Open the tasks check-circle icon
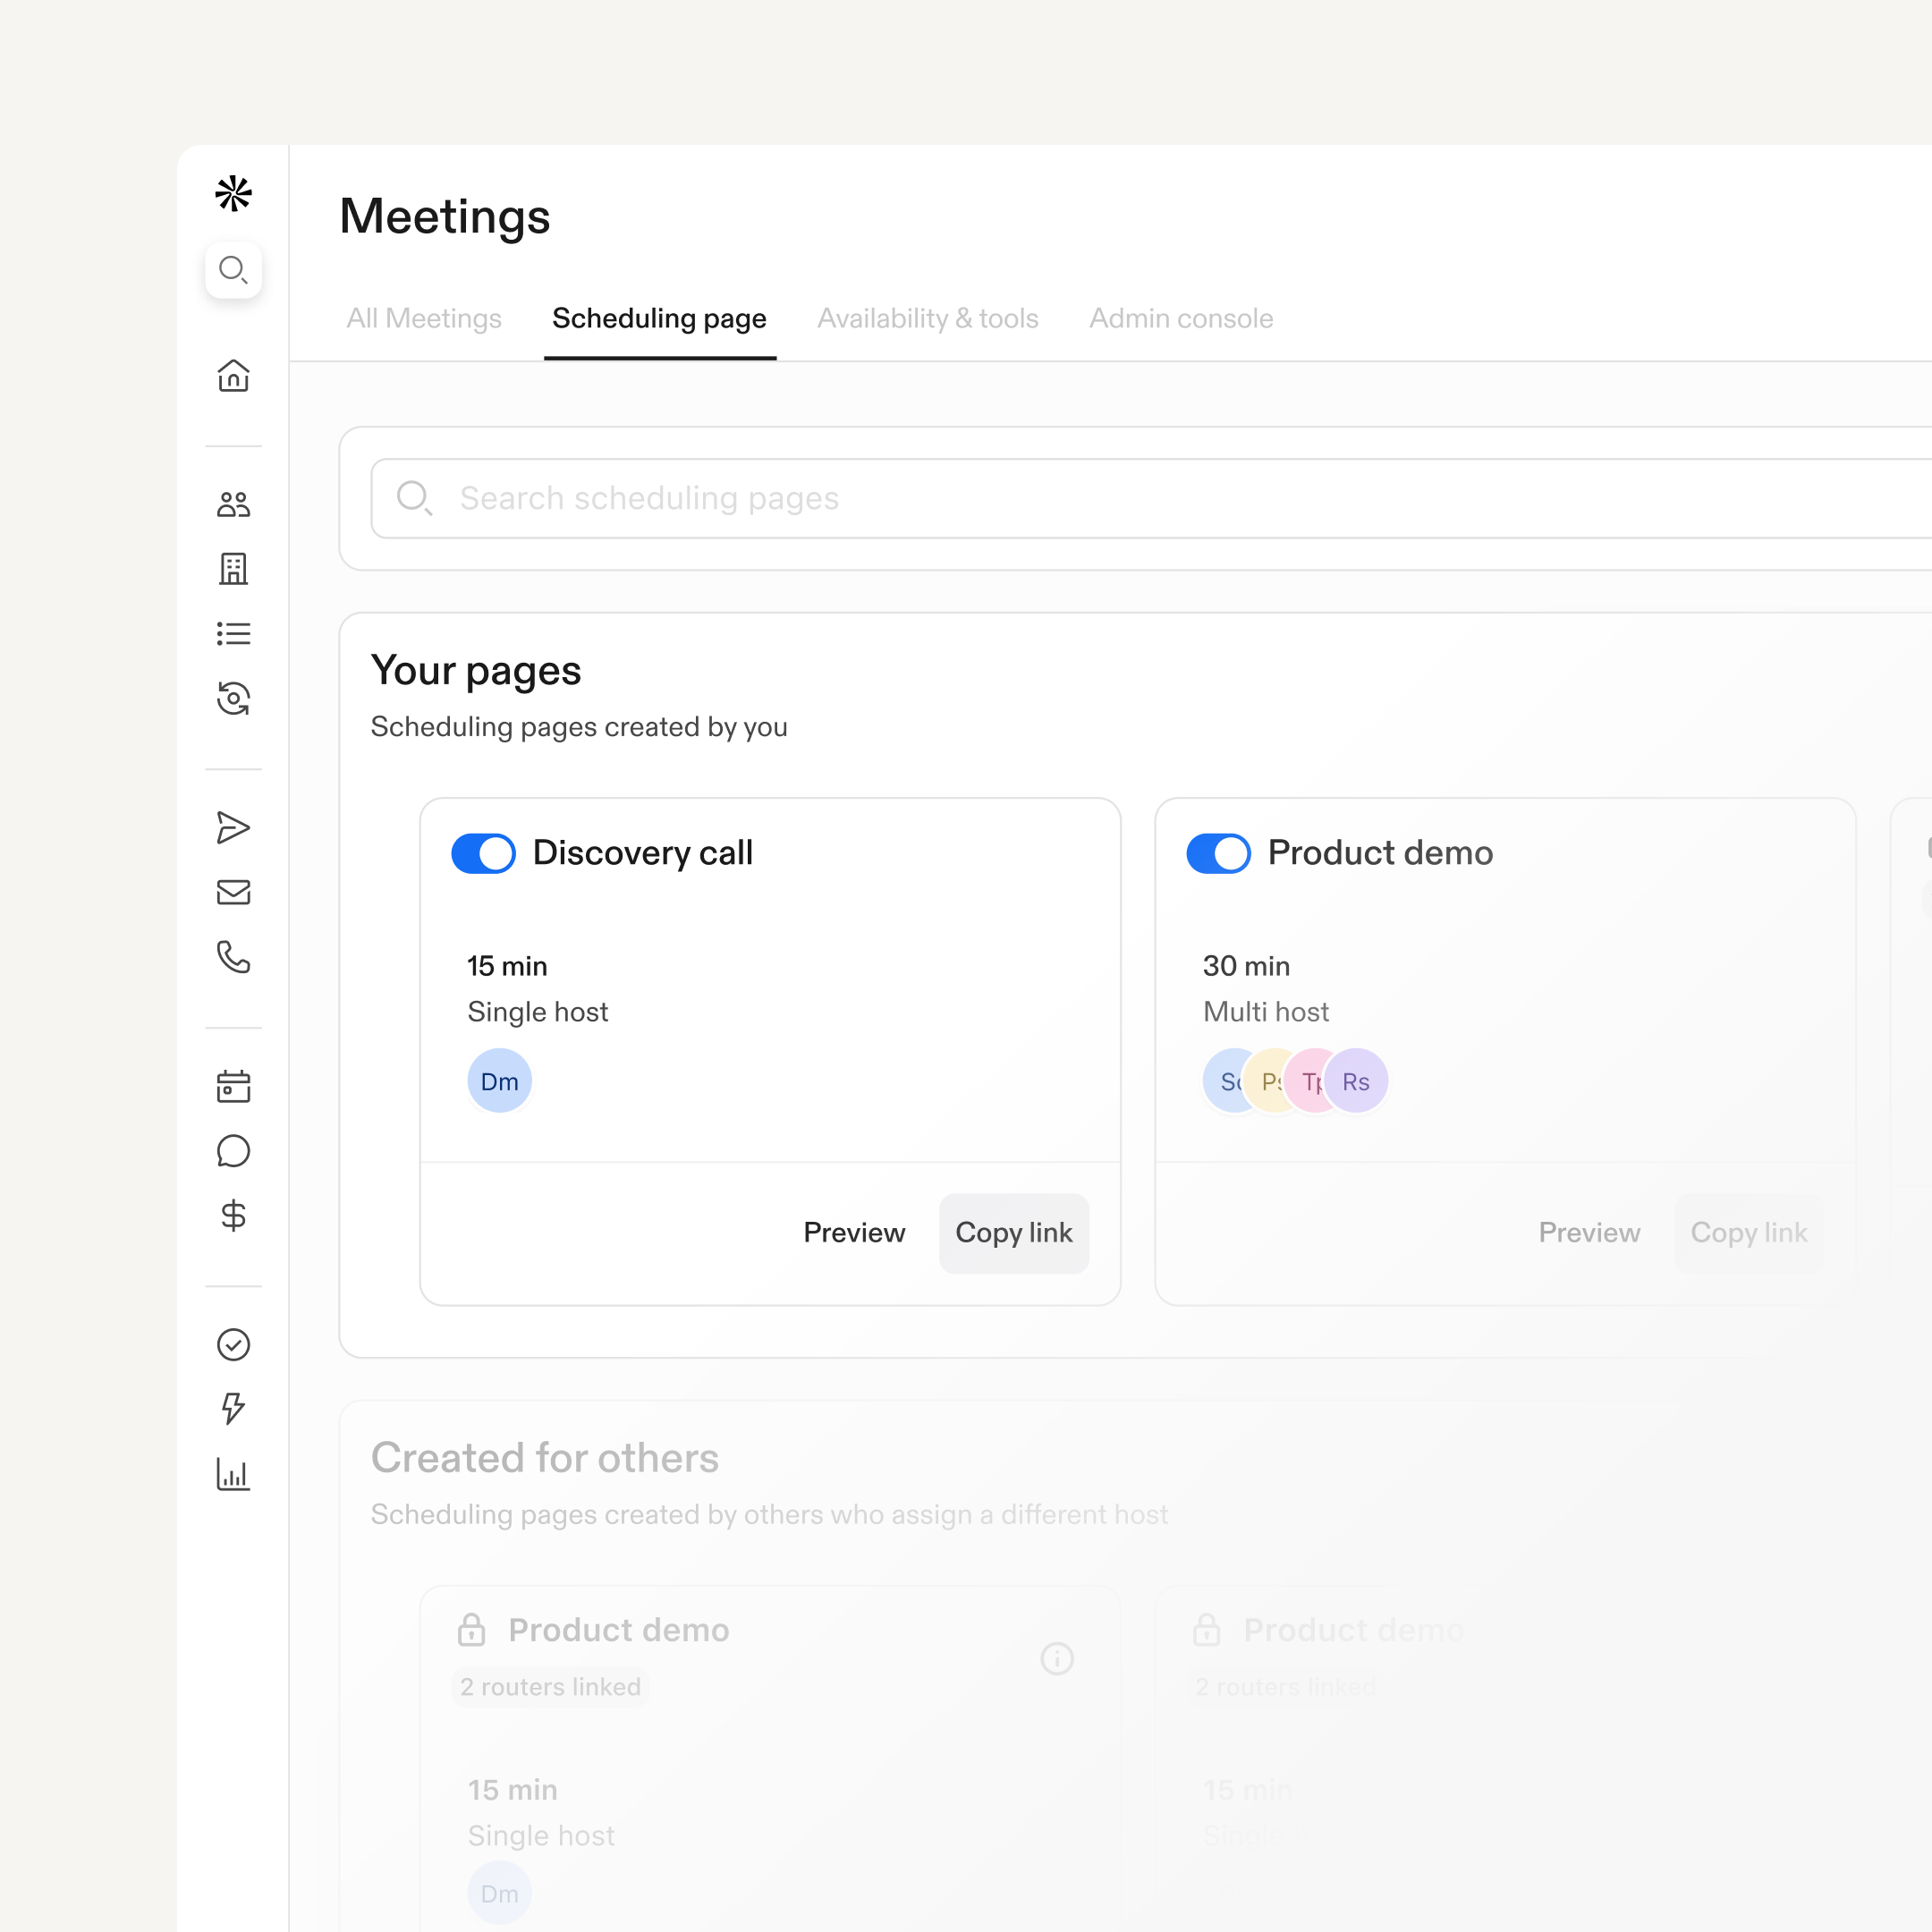 pyautogui.click(x=233, y=1345)
